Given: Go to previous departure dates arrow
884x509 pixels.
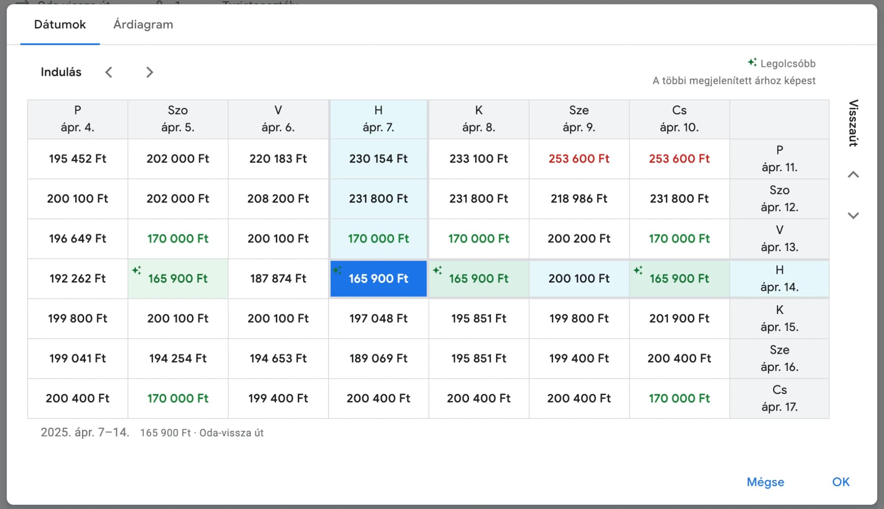Looking at the screenshot, I should (x=109, y=72).
